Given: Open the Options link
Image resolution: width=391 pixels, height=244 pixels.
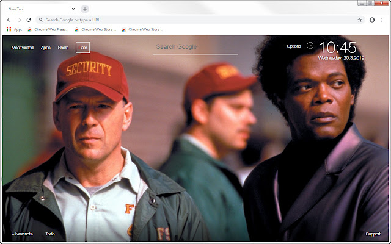Looking at the screenshot, I should pyautogui.click(x=294, y=46).
